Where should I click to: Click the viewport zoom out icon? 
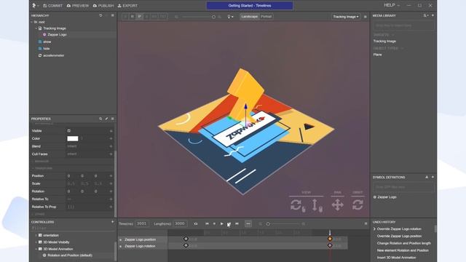176,17
